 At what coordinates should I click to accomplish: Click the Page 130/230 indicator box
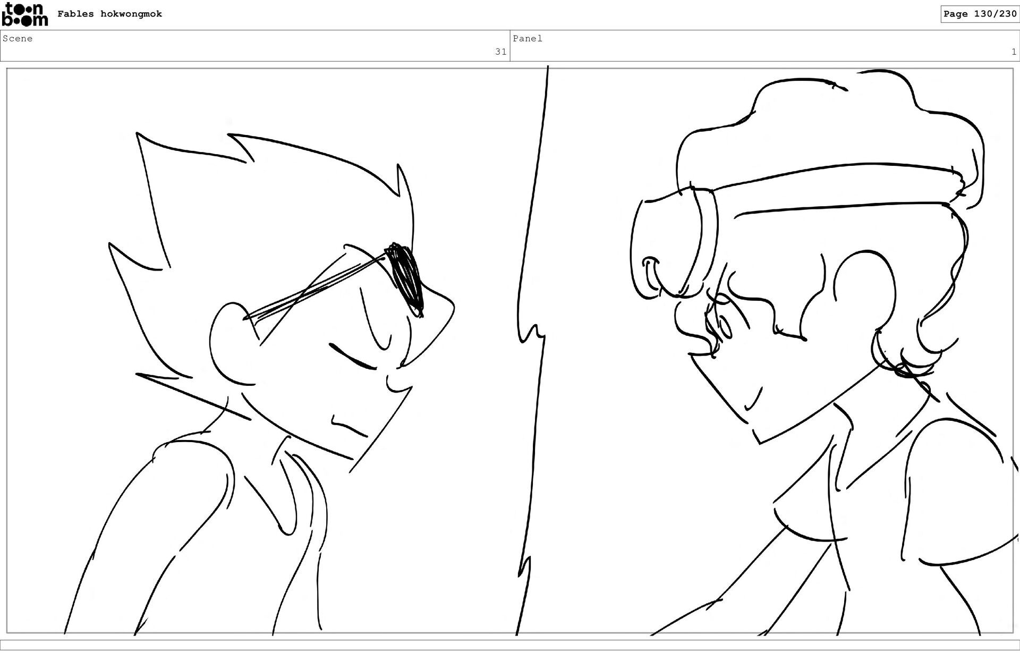980,14
